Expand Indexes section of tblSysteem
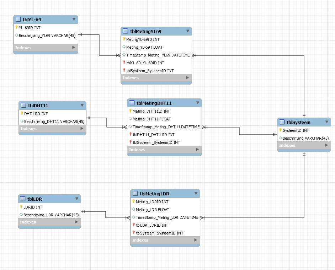 coord(326,145)
